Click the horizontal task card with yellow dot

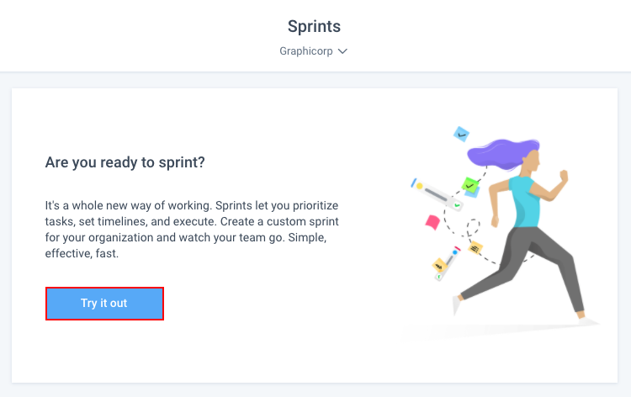point(436,194)
